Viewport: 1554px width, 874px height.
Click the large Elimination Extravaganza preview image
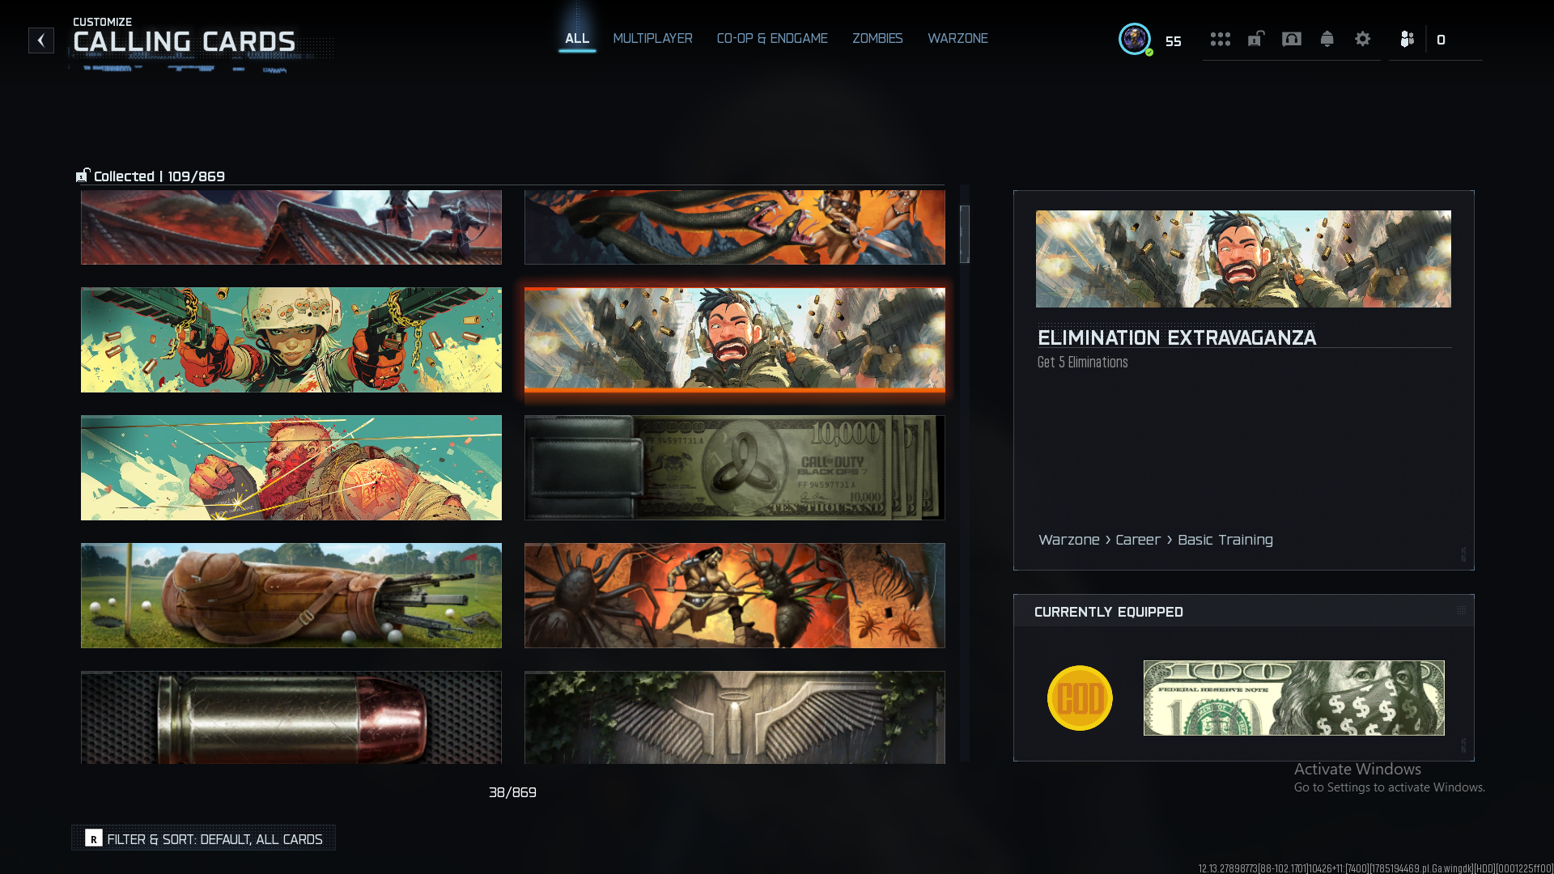(1243, 259)
